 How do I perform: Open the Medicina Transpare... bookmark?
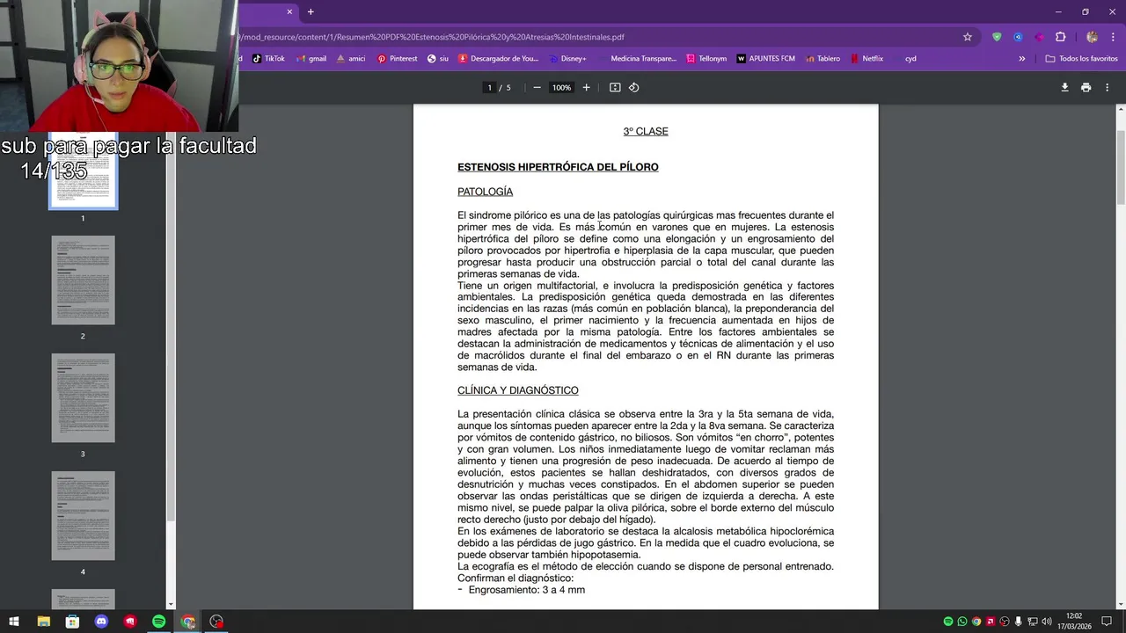click(637, 59)
